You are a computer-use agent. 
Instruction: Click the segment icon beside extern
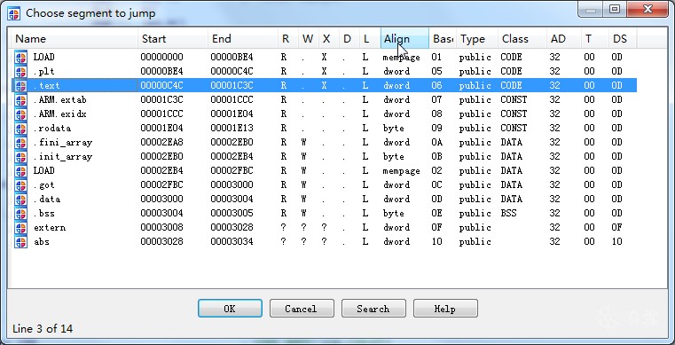20,228
